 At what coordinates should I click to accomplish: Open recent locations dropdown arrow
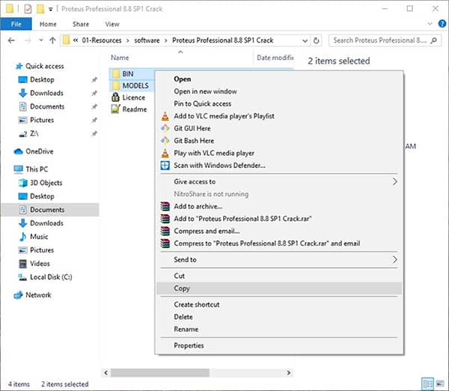41,40
